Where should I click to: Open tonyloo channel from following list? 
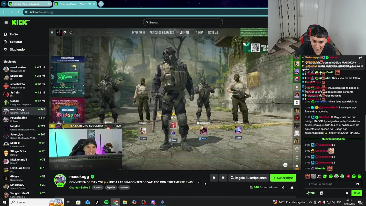24,128
